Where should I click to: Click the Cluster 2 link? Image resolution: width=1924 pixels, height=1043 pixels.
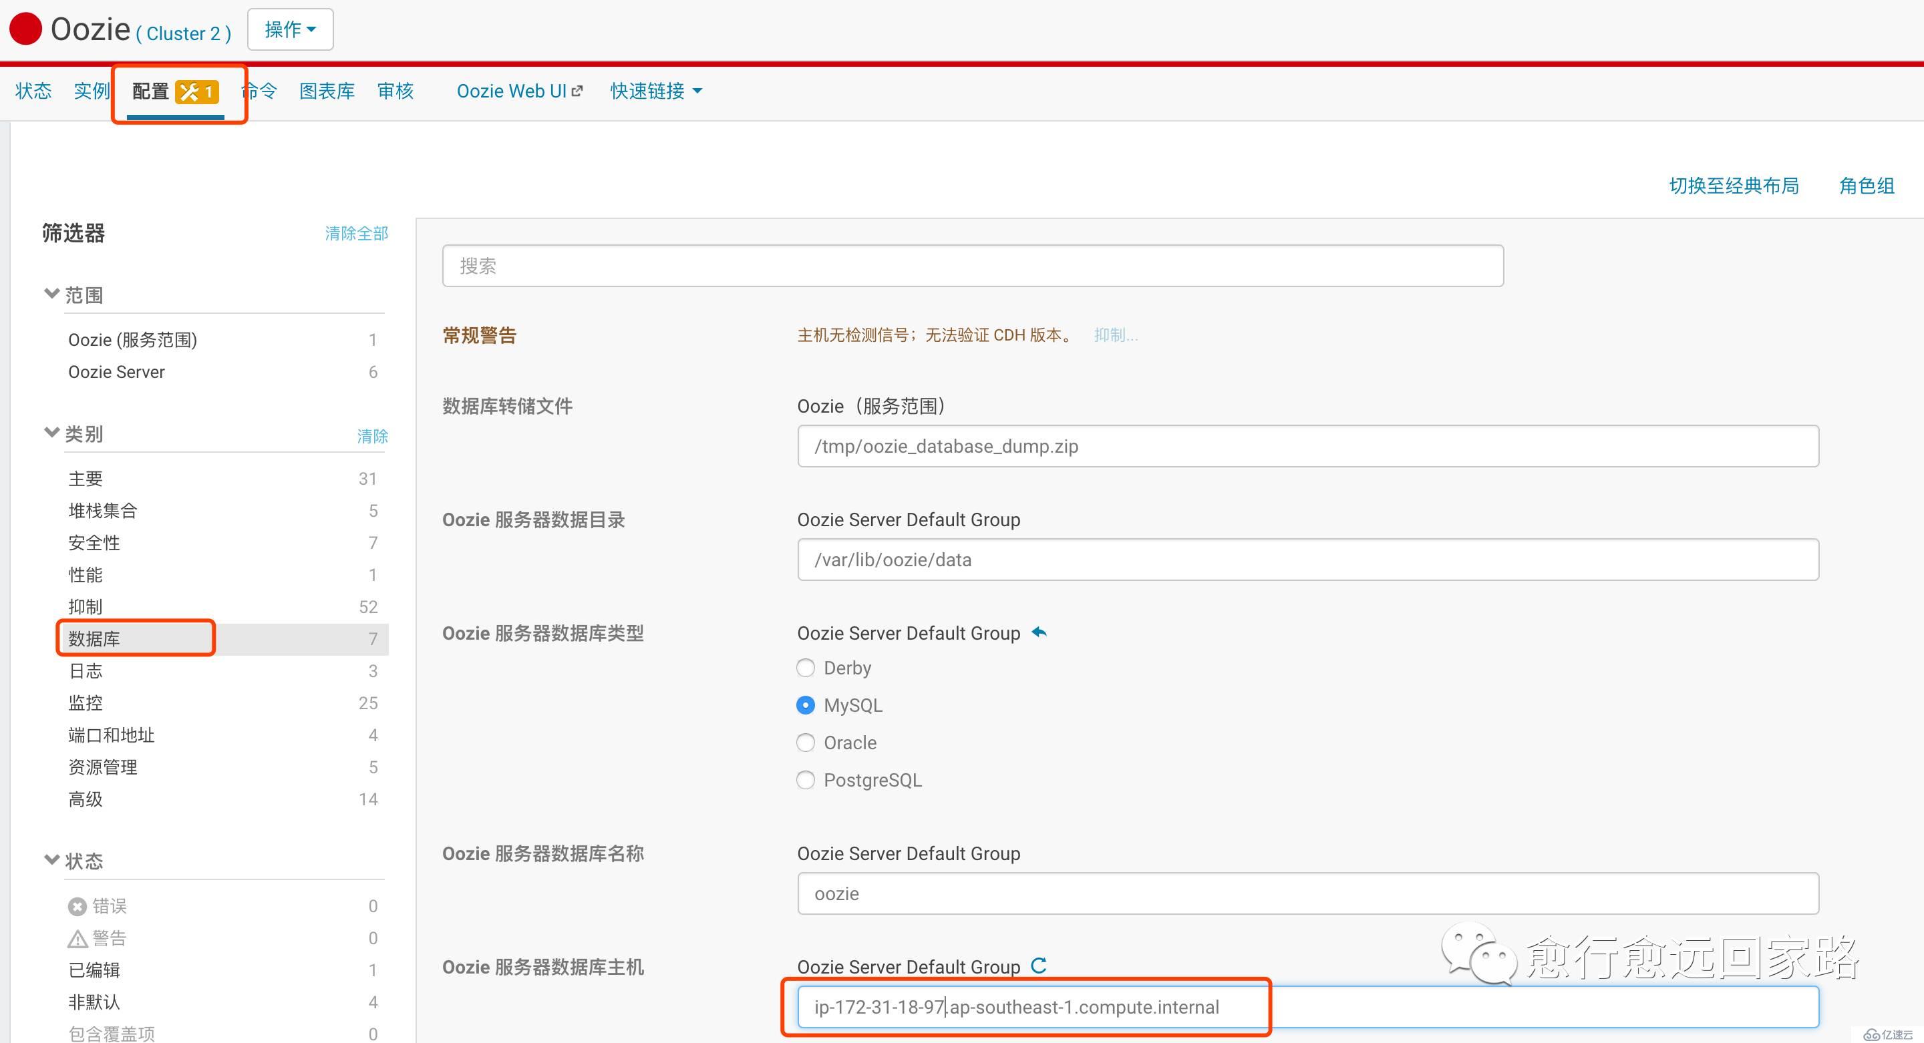(183, 33)
